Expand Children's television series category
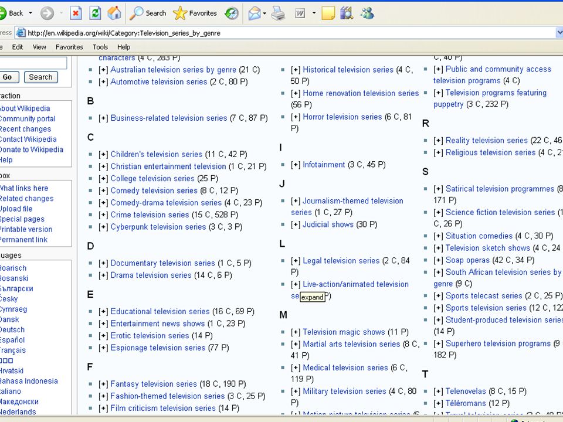The width and height of the screenshot is (563, 422). pos(103,154)
